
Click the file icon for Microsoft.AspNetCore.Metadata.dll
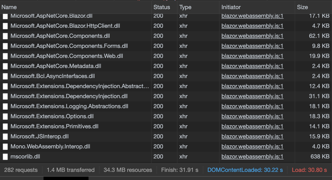pos(5,66)
